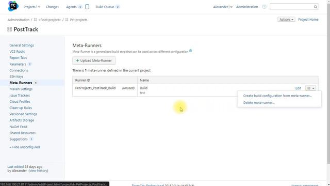The height and width of the screenshot is (186, 330).
Task: Open Artifacts Storage settings
Action: pos(22,120)
